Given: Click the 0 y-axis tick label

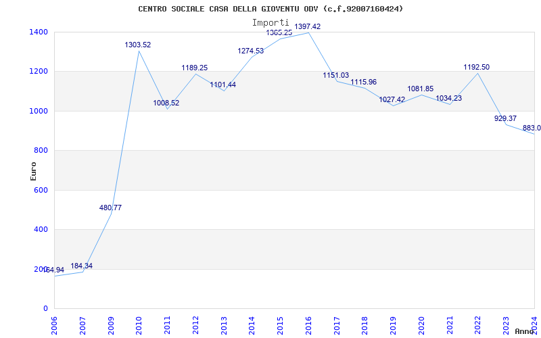Looking at the screenshot, I should (46, 309).
